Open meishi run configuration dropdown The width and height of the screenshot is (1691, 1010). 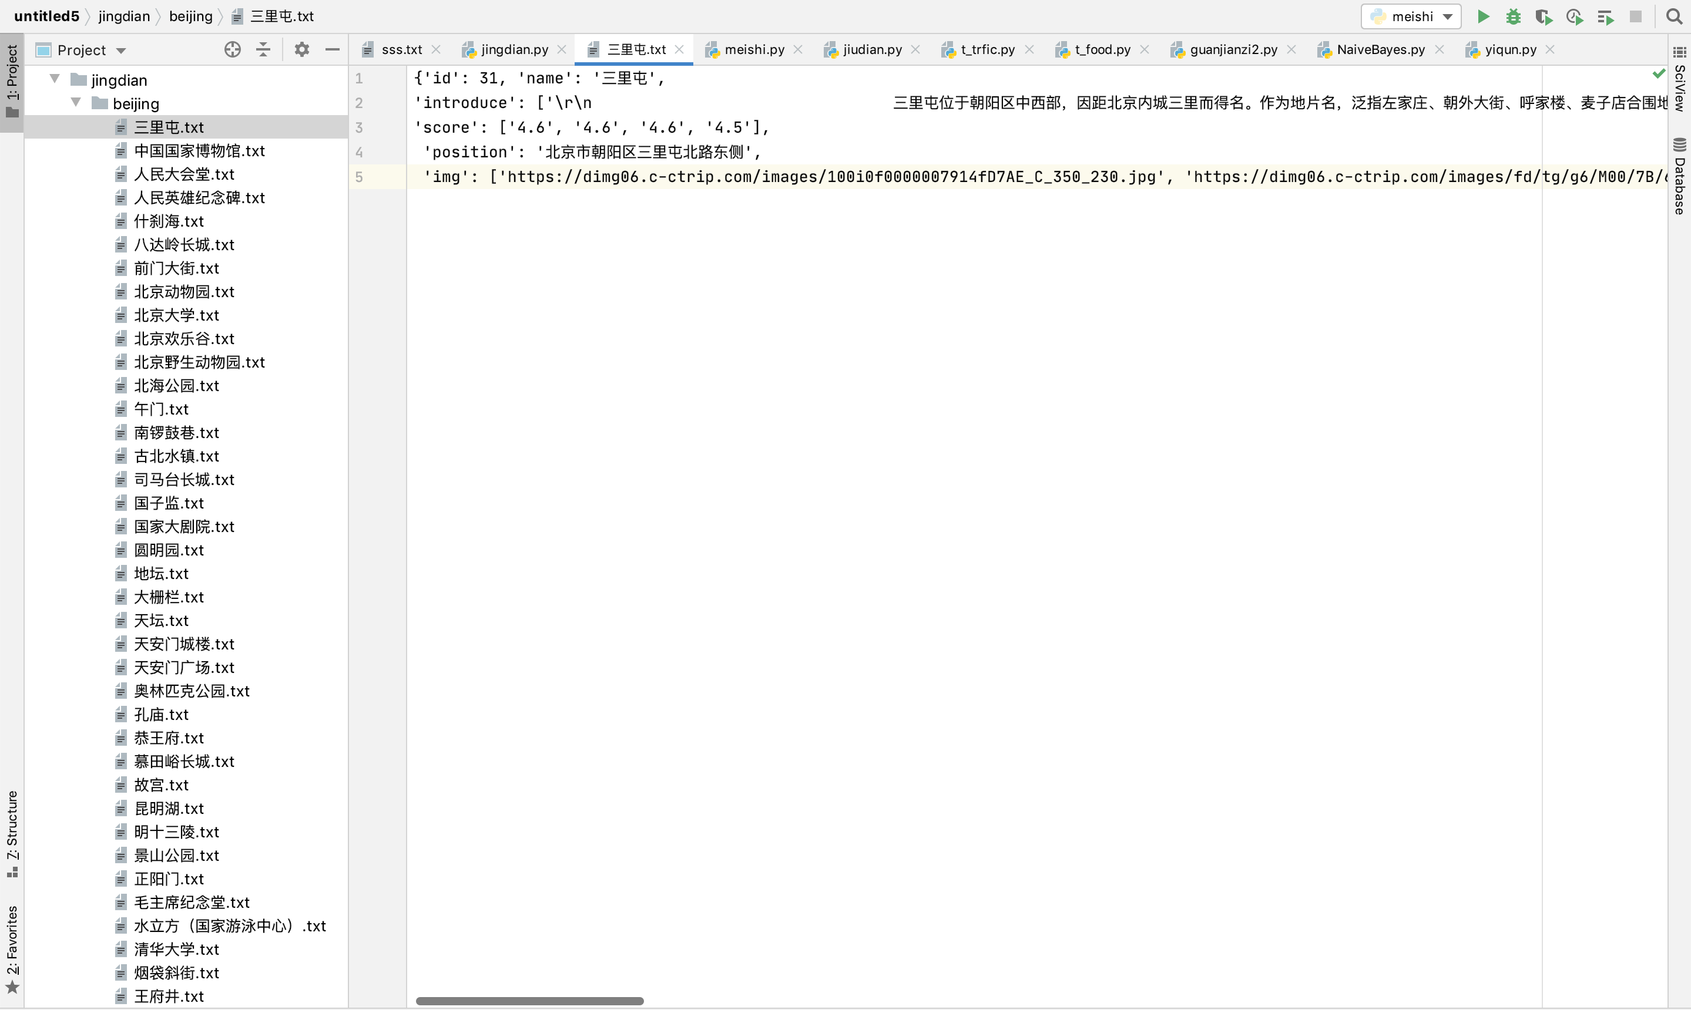point(1410,16)
